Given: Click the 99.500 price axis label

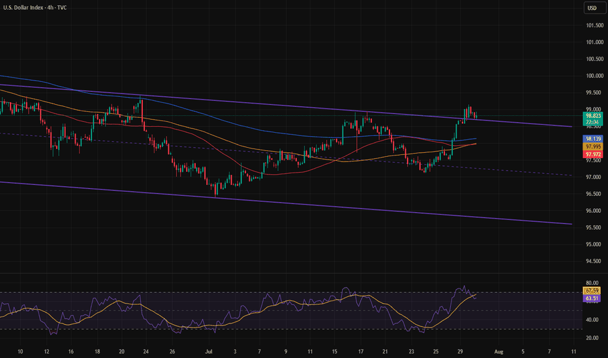Looking at the screenshot, I should click(594, 92).
